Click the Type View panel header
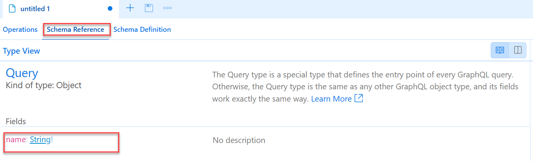The height and width of the screenshot is (161, 533). (x=21, y=51)
